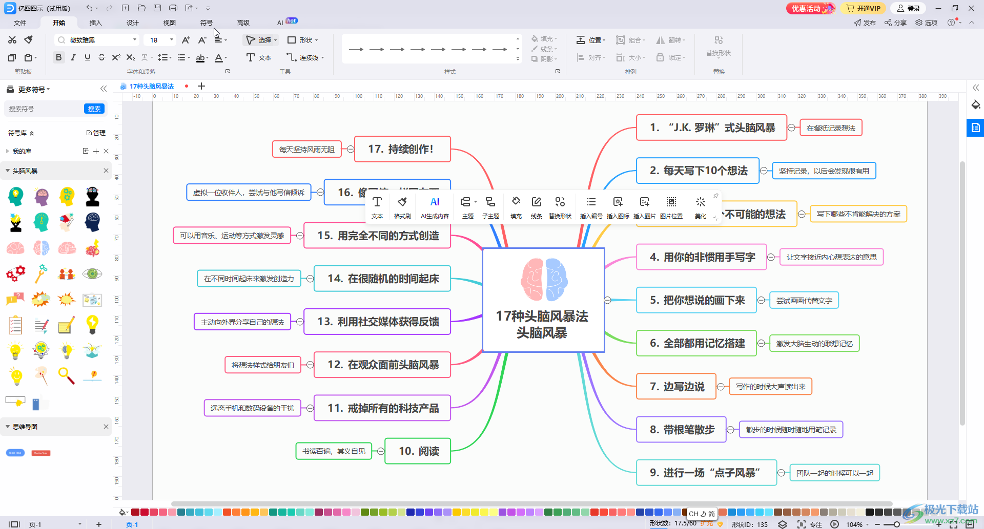Viewport: 984px width, 529px height.
Task: Click the print icon in title bar
Action: tap(173, 8)
